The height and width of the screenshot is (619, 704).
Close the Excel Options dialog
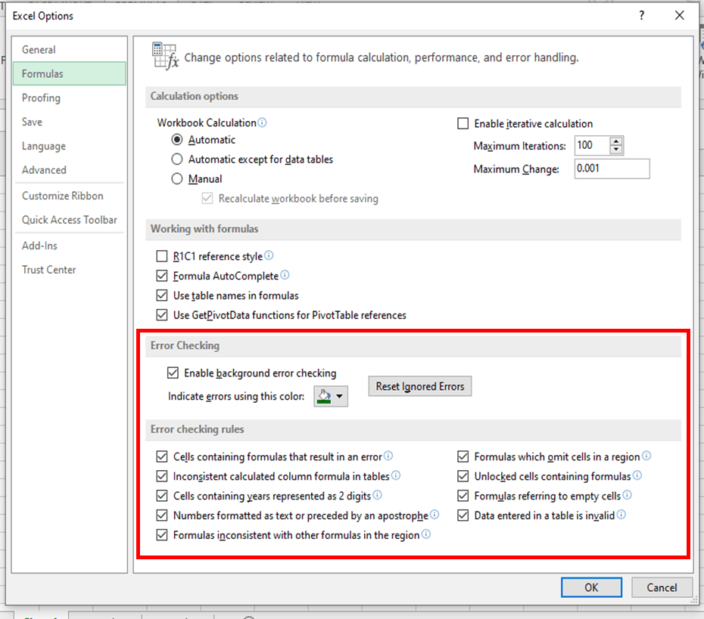click(x=680, y=16)
